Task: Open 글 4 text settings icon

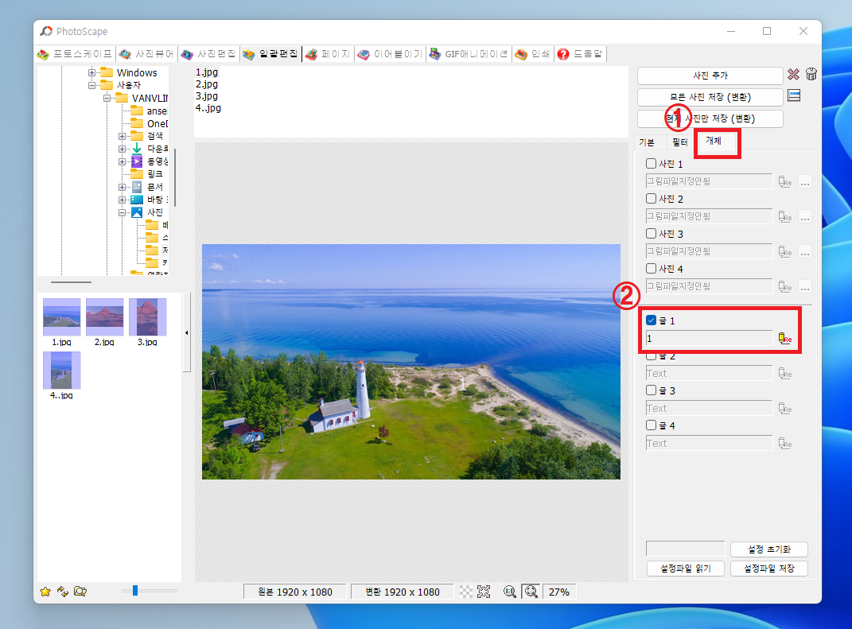Action: click(x=785, y=443)
